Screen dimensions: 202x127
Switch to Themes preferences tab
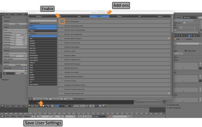tap(119, 16)
